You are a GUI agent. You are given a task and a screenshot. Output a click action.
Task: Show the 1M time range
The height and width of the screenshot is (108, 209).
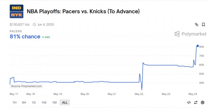[x=54, y=102]
